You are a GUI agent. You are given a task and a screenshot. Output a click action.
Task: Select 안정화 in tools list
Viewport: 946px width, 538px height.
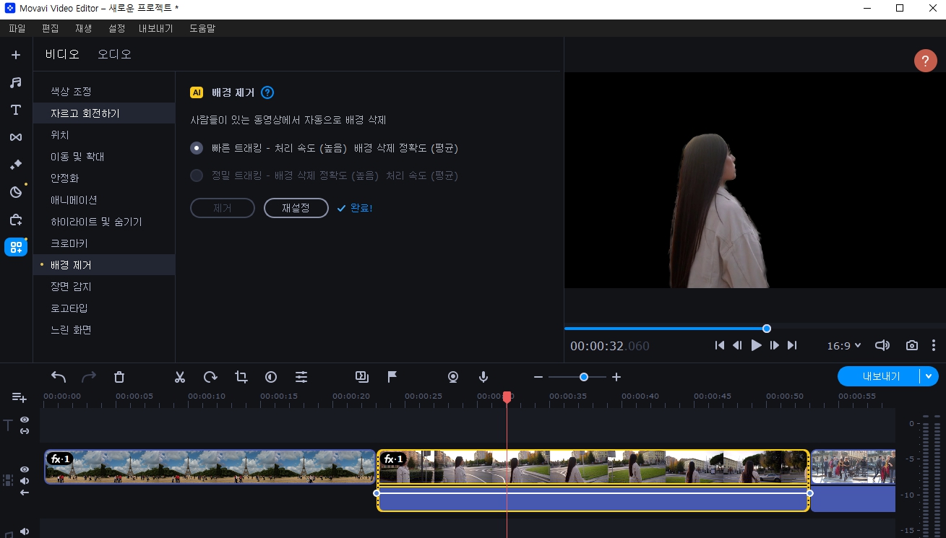coord(104,178)
